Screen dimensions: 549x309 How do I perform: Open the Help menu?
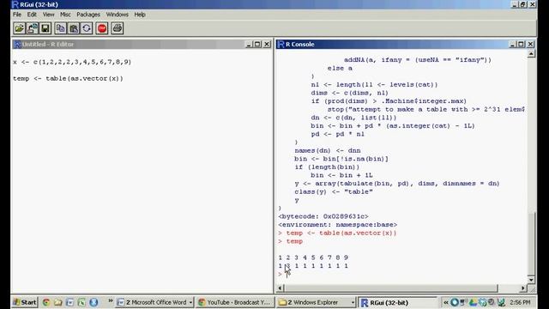coord(140,15)
